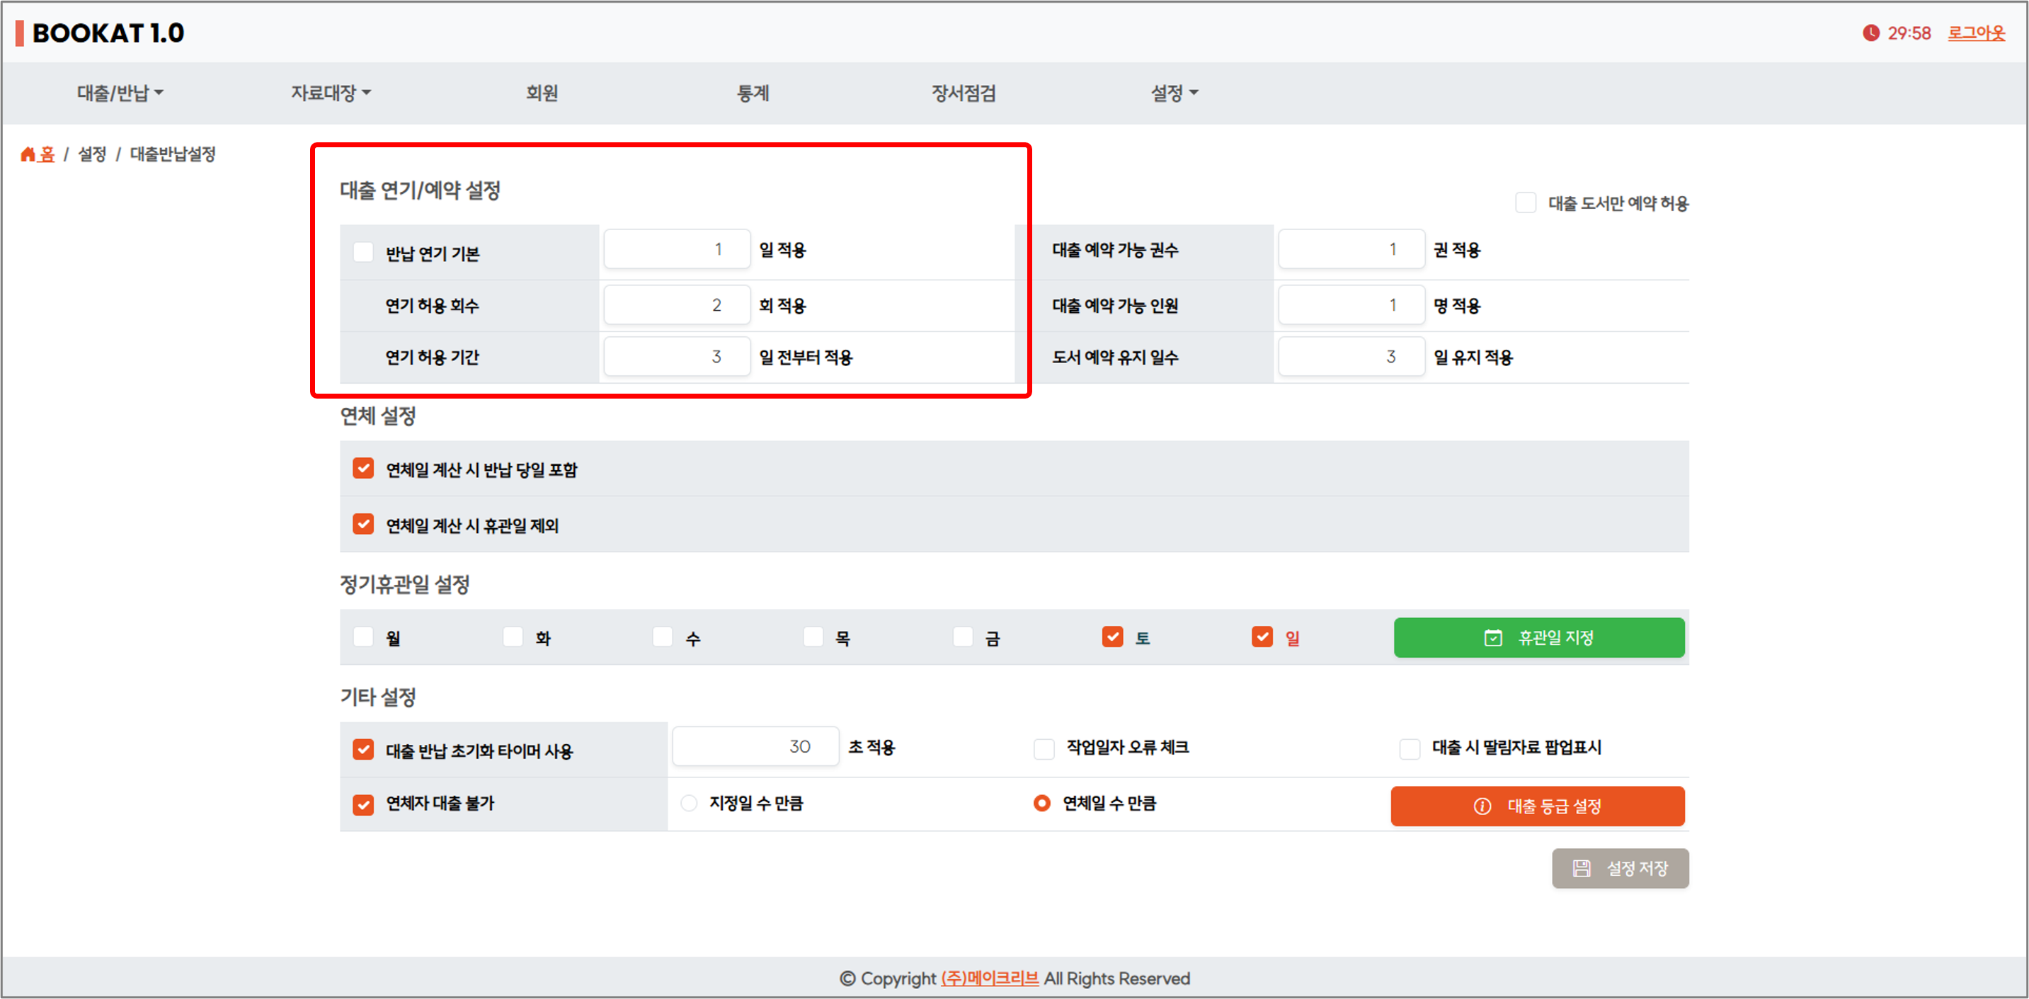
Task: Expand the 설정 dropdown menu
Action: [x=1174, y=93]
